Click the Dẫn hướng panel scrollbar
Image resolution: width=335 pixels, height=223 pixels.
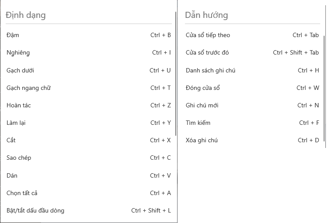pos(324,89)
